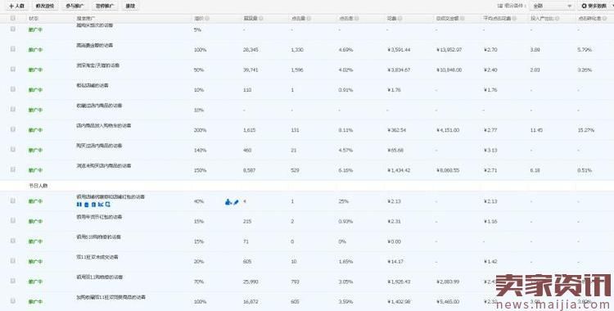614x311 pixels.
Task: Check the row with 100% premium and ¥3,591.44 spend
Action: pyautogui.click(x=13, y=49)
